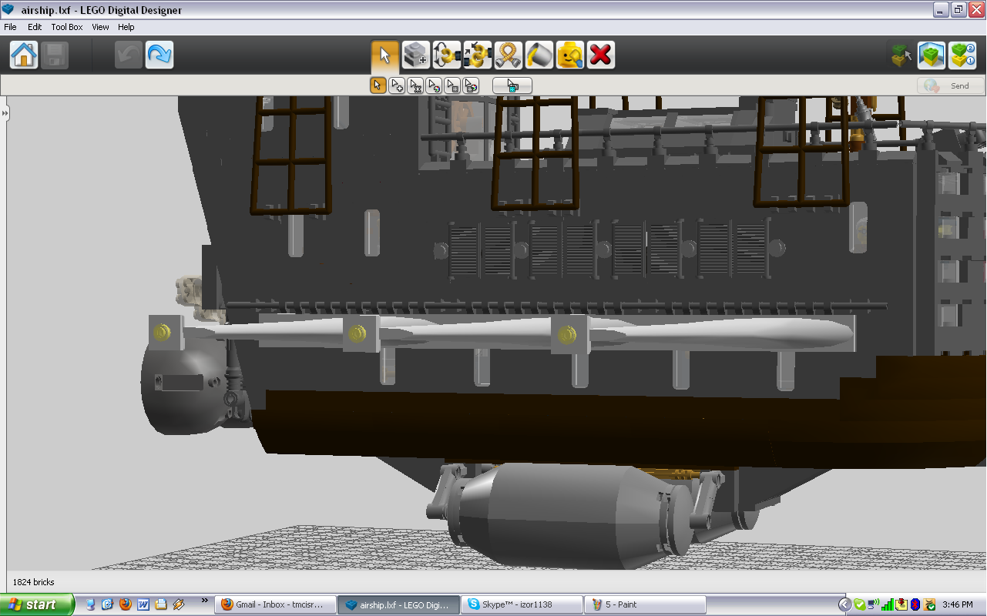Click the 1824 bricks status text
The width and height of the screenshot is (987, 616).
coord(34,582)
